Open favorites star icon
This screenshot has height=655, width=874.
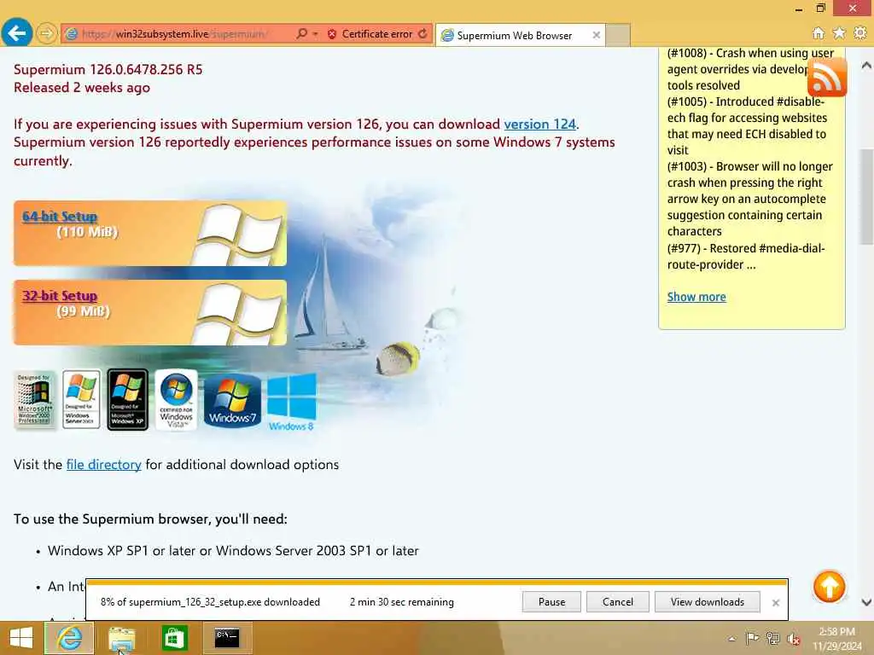click(839, 33)
